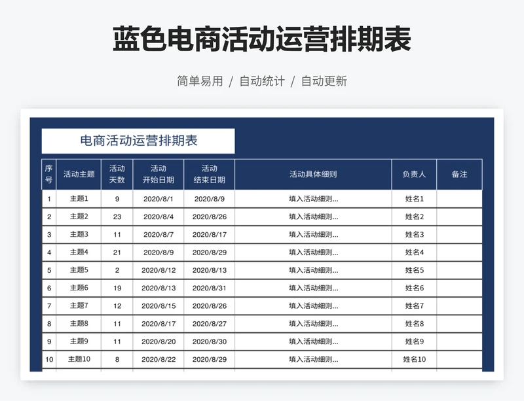Click the subtitle text 简单易用
Viewport: 524px width, 401px height.
[200, 81]
